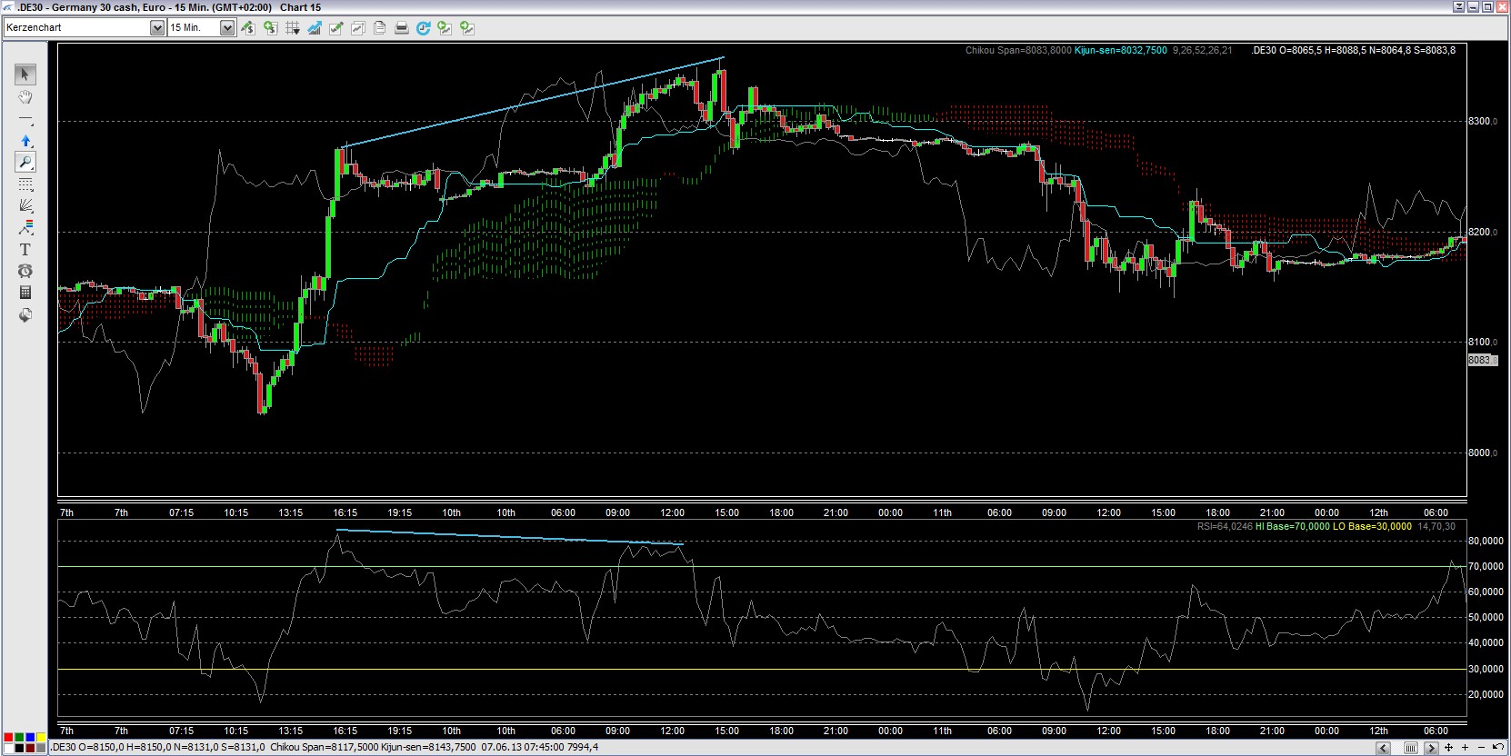Select the arrow pointer tool
The height and width of the screenshot is (756, 1511).
coord(25,75)
